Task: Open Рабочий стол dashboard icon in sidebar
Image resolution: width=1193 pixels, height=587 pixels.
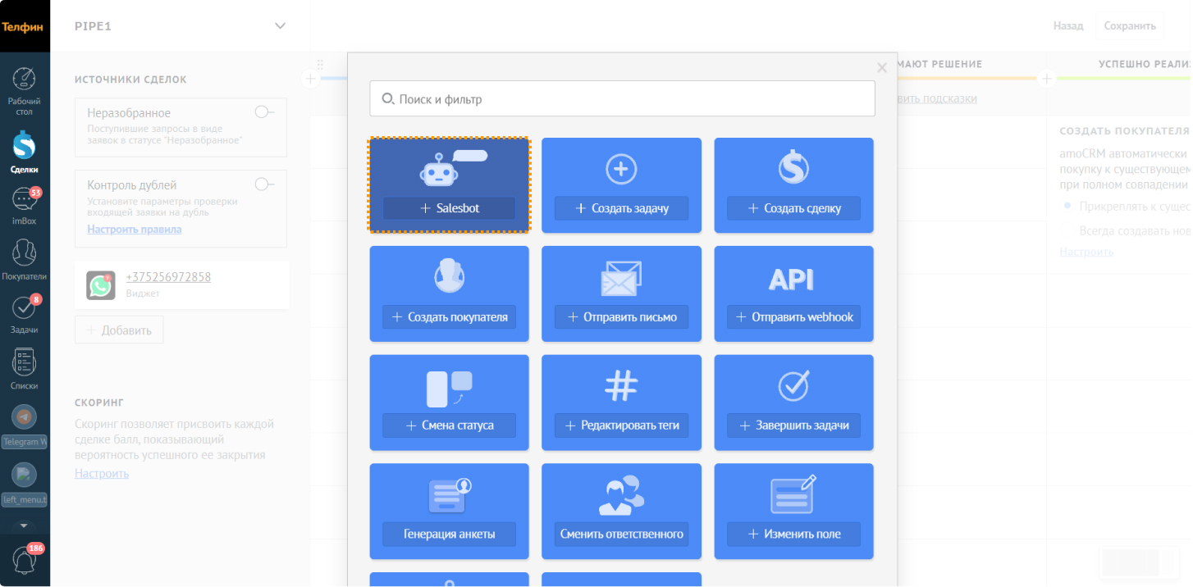Action: pyautogui.click(x=25, y=80)
